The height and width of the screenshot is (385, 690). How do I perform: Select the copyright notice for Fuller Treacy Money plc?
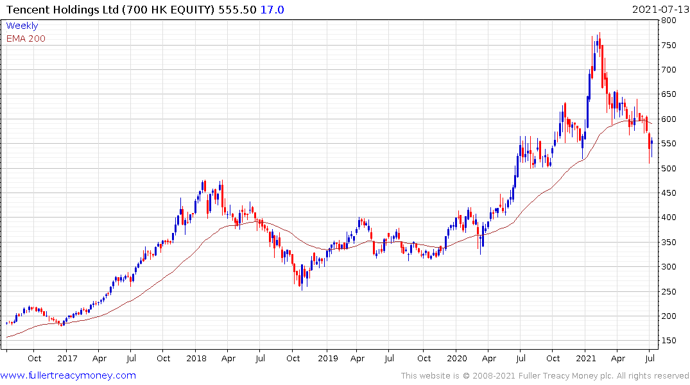[x=545, y=376]
